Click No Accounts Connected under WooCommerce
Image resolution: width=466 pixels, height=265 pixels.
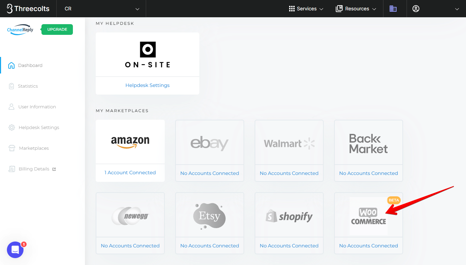click(x=369, y=246)
